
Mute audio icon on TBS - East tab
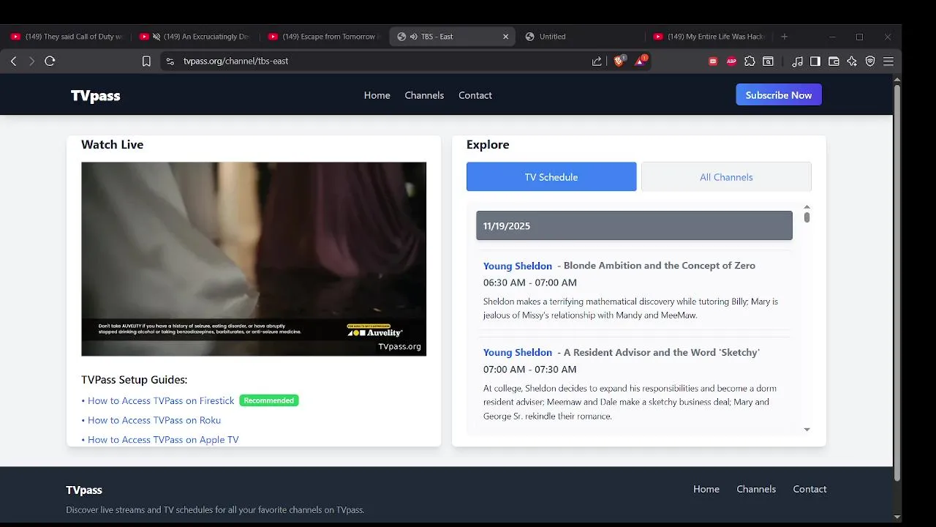point(413,37)
